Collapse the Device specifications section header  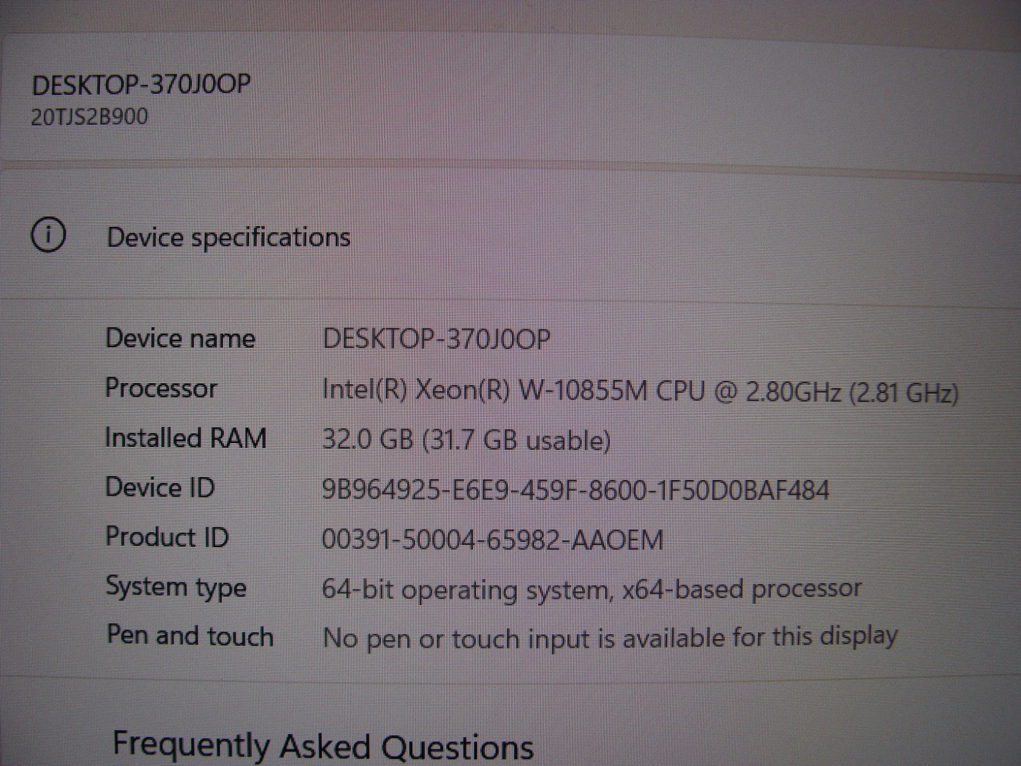point(228,237)
